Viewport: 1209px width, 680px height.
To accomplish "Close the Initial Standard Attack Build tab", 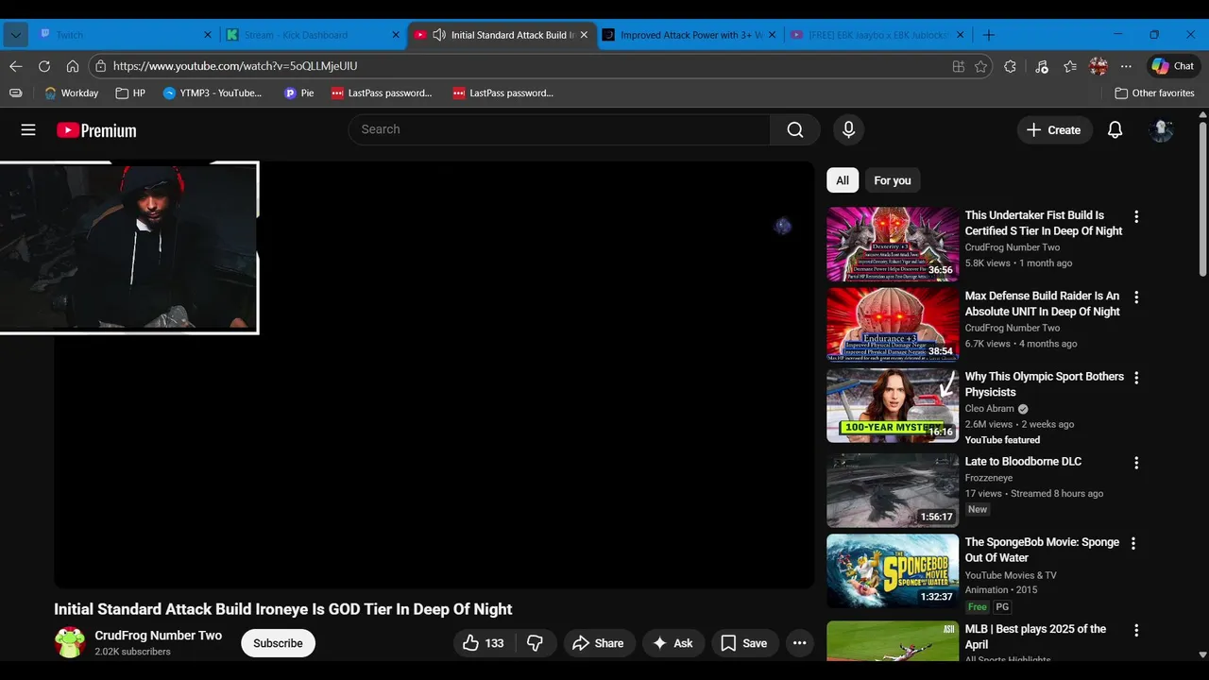I will pyautogui.click(x=584, y=35).
